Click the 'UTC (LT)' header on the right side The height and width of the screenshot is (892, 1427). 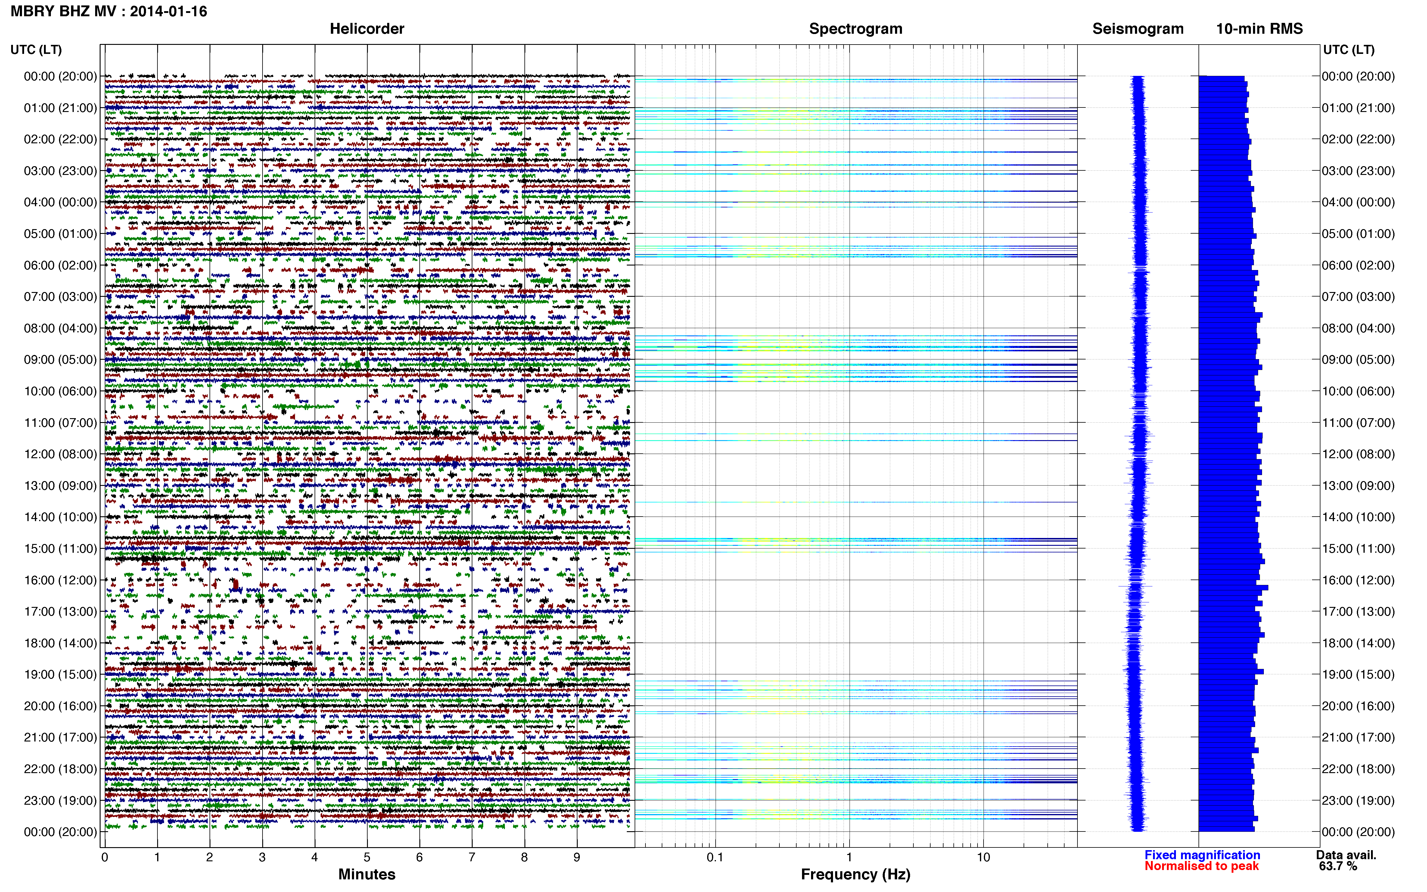pos(1348,50)
